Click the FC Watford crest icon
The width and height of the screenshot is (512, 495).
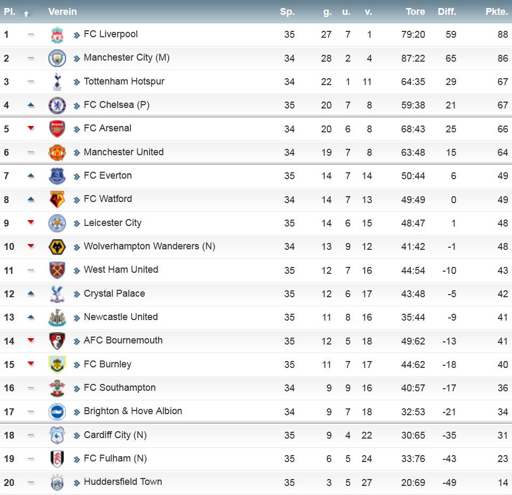pyautogui.click(x=57, y=199)
